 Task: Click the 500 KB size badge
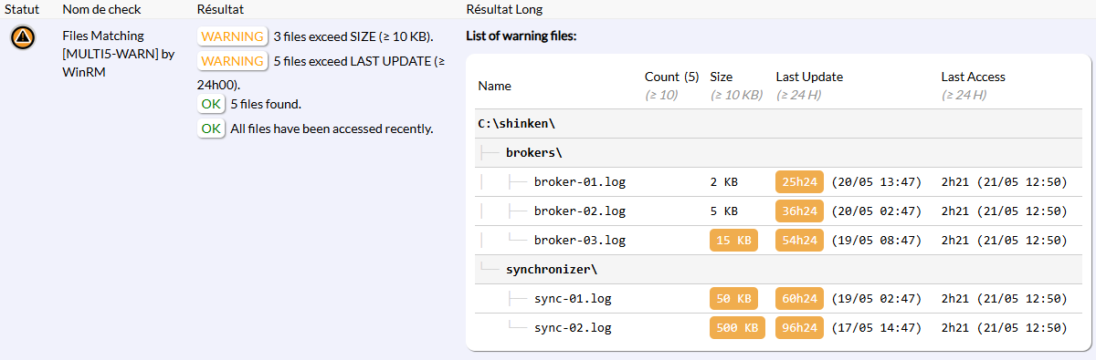(737, 328)
